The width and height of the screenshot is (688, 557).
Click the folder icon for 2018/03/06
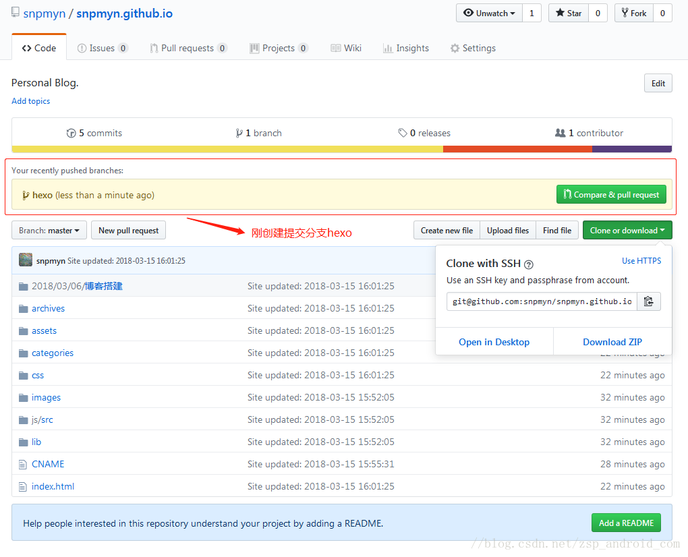pos(23,287)
